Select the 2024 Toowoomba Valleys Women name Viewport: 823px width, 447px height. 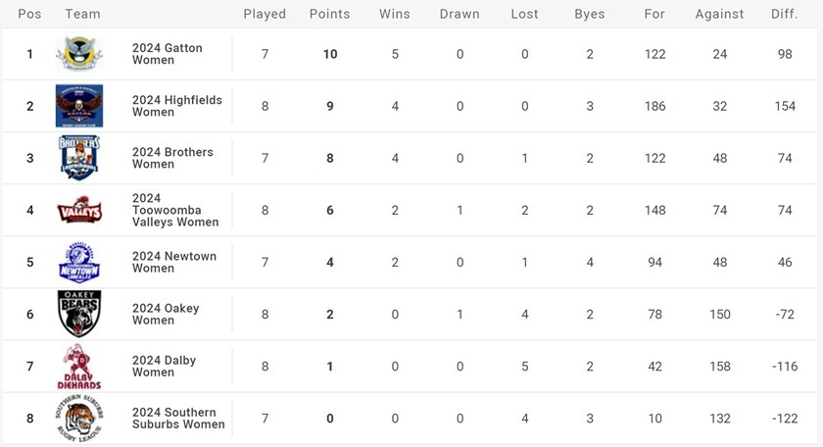point(175,210)
